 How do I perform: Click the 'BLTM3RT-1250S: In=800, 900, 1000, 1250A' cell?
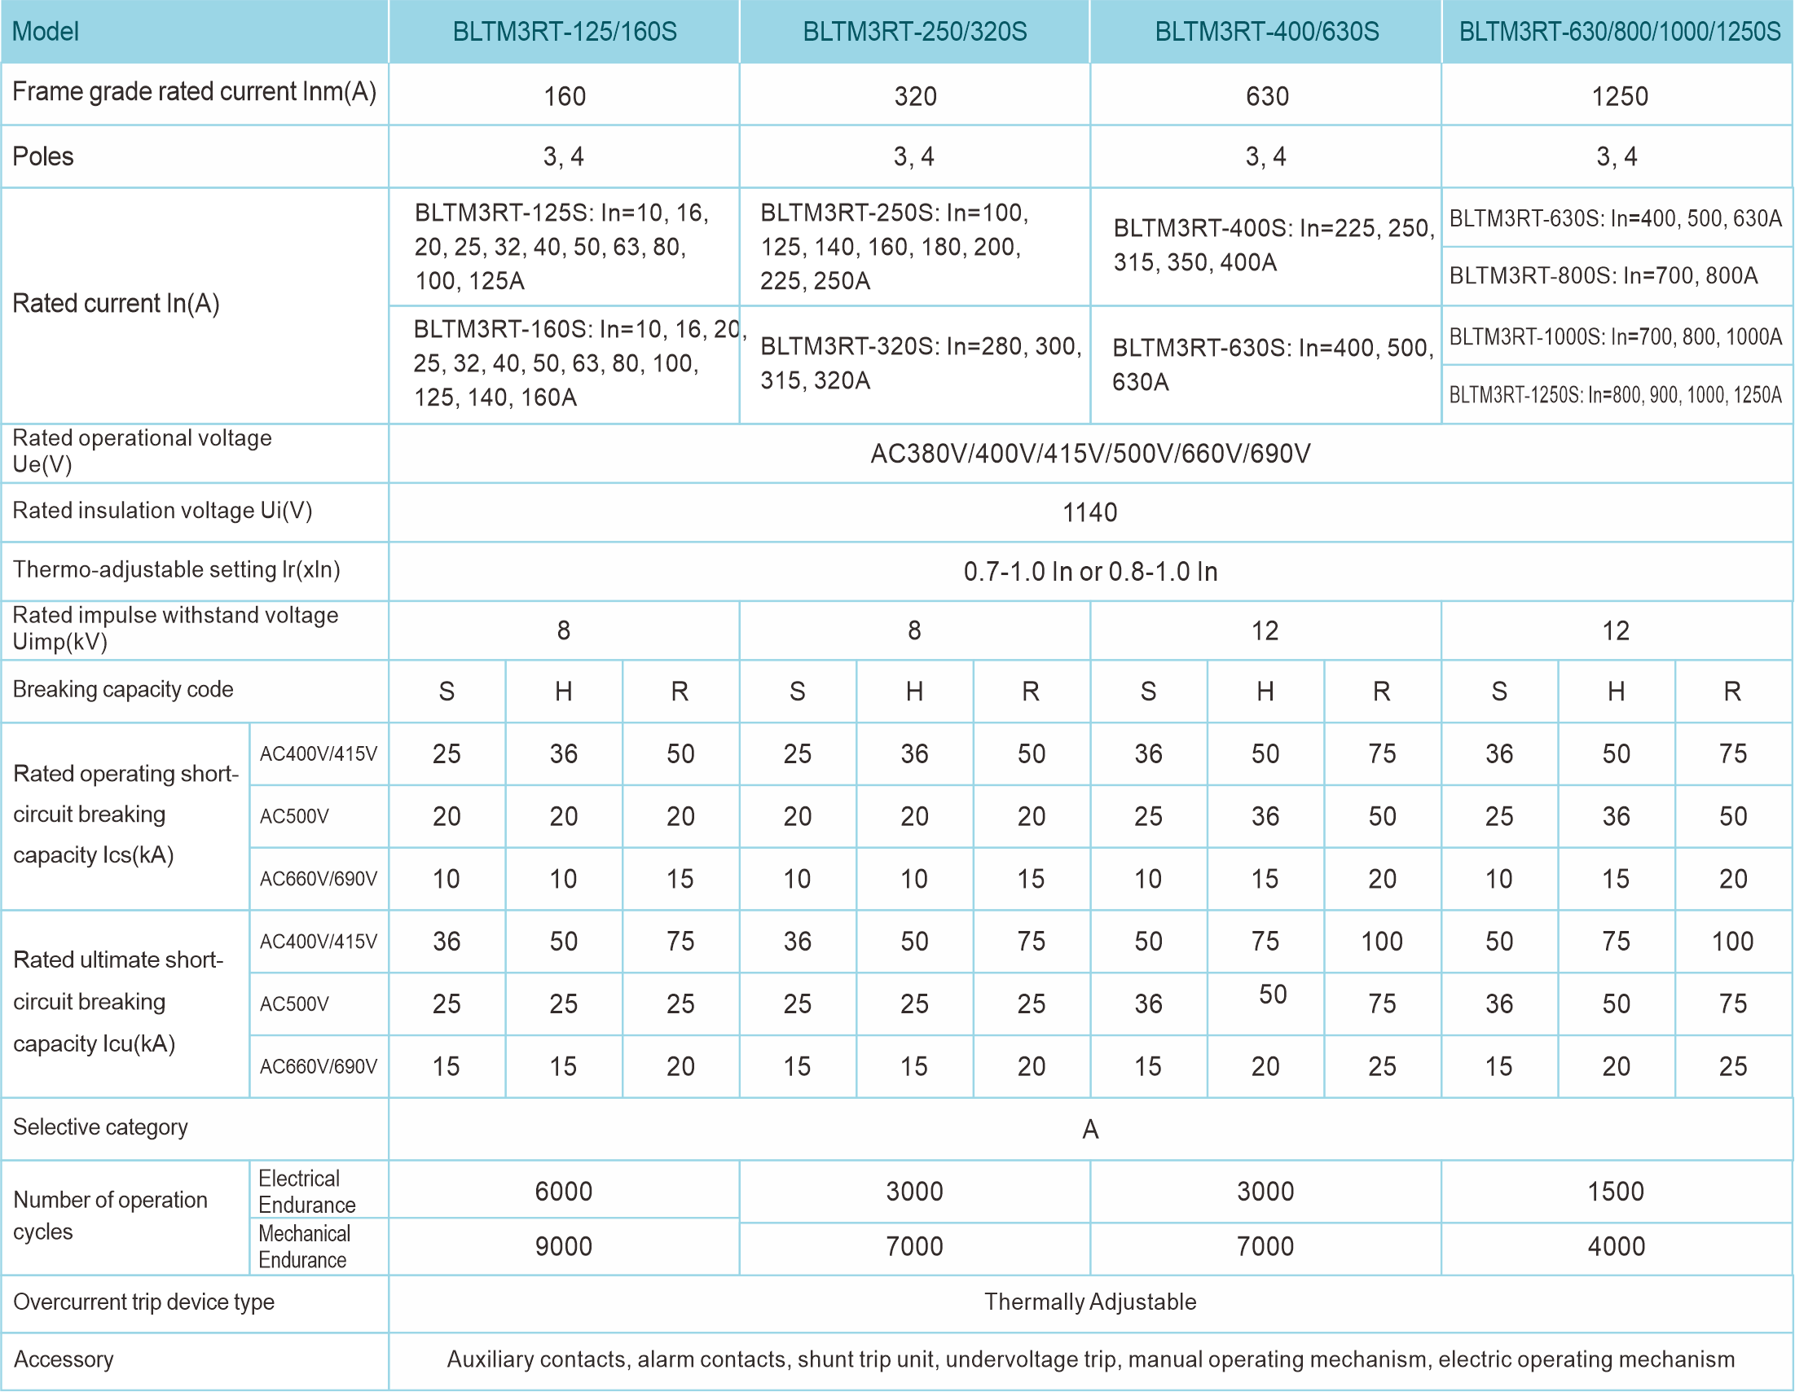point(1615,395)
